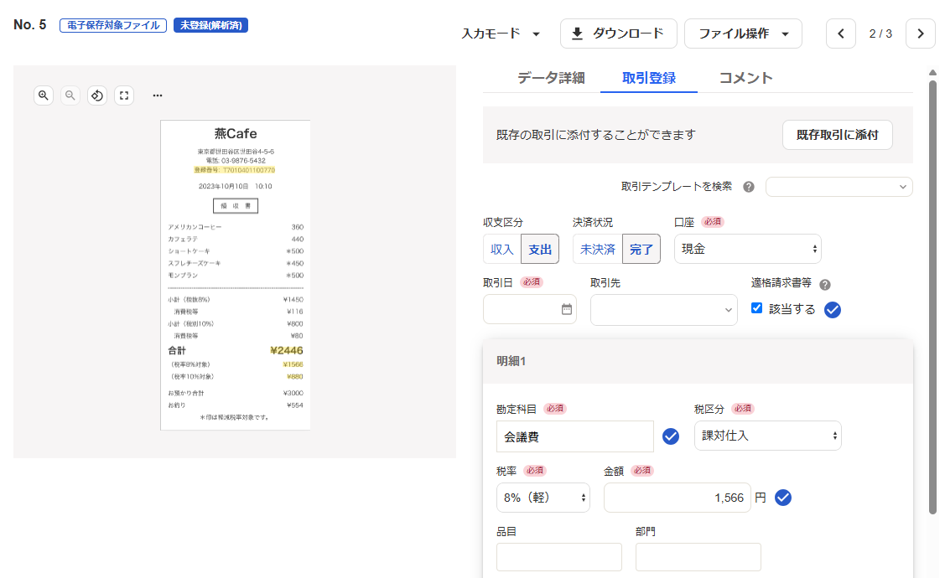Select 収入 as 収支区分
The height and width of the screenshot is (578, 945).
501,249
